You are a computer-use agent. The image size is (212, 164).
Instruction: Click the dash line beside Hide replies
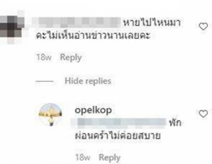coord(45,81)
